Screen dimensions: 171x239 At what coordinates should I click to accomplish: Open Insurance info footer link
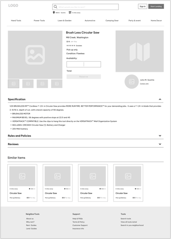tap(78, 228)
